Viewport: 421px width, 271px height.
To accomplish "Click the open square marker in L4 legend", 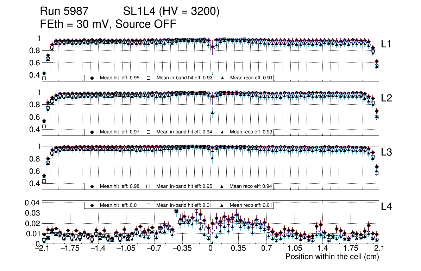I will 149,205.
